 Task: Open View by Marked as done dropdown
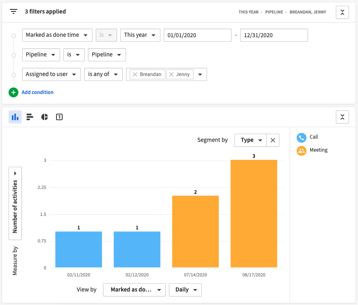[x=134, y=290]
